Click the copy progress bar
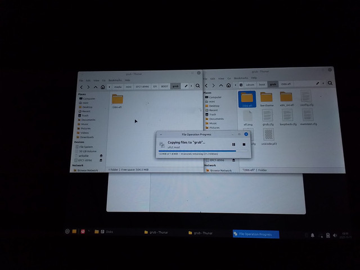 [x=203, y=151]
